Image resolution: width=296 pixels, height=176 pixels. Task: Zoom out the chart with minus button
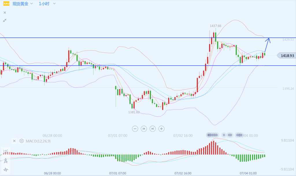135,129
